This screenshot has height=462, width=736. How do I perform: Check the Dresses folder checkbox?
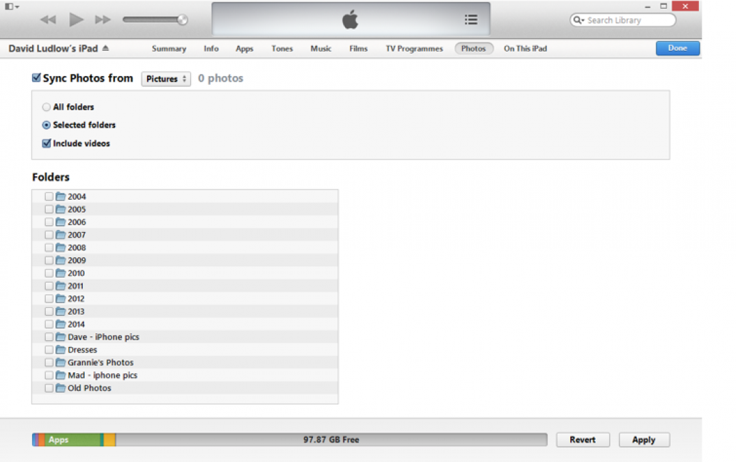(49, 350)
